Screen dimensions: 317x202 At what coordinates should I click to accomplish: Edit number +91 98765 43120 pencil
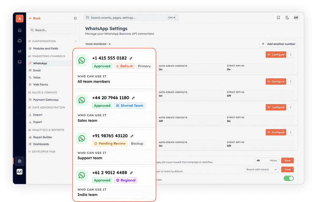132,136
